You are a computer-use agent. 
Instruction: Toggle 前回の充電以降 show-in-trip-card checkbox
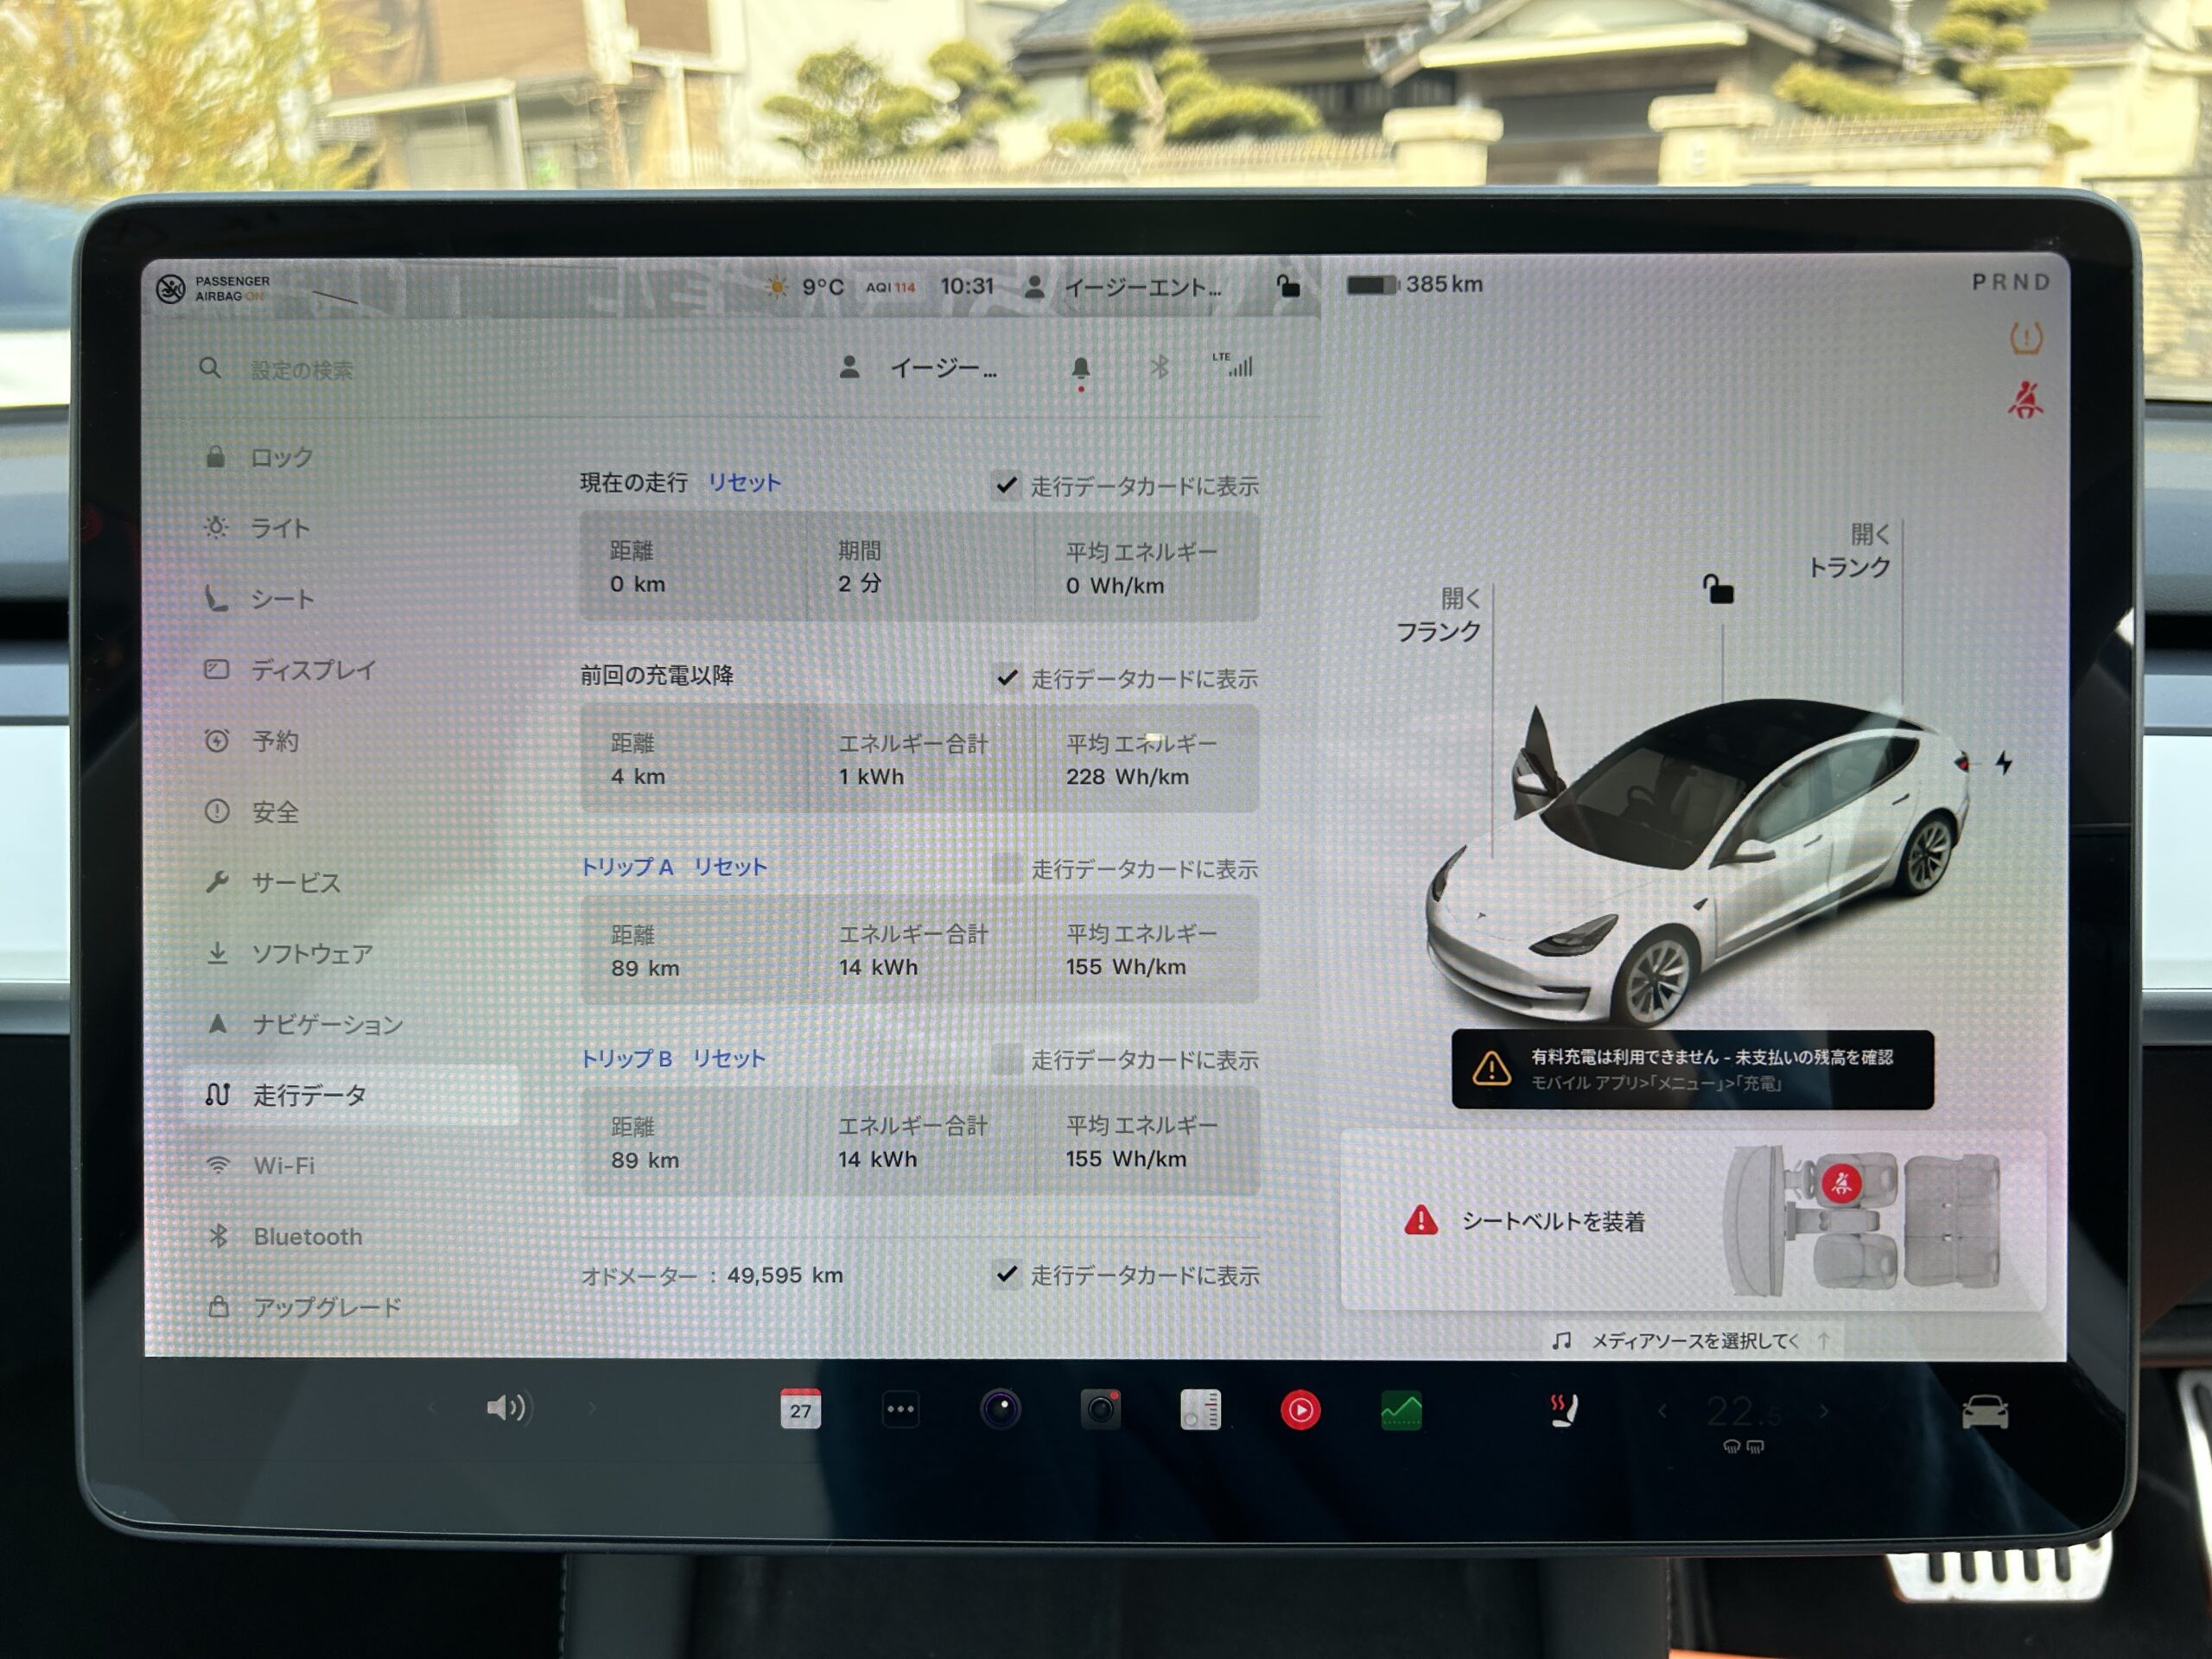(1007, 678)
